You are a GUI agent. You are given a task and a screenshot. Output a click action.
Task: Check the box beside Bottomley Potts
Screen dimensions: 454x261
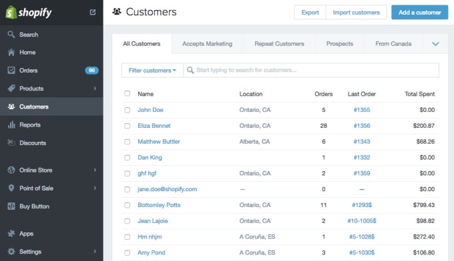coord(127,205)
